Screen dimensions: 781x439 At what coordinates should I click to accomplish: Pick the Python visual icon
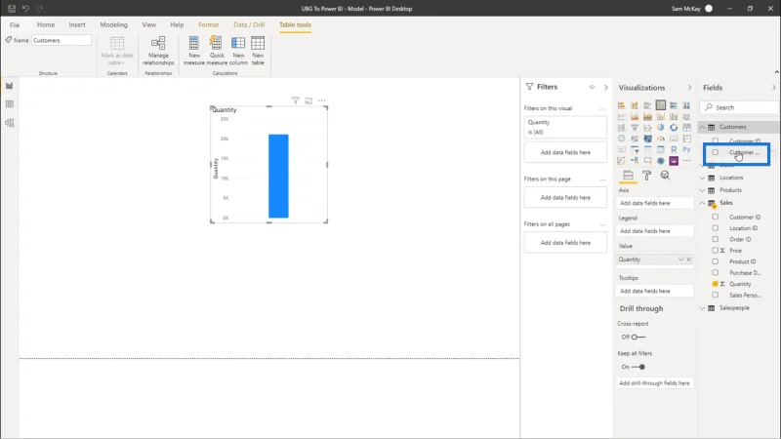[687, 150]
